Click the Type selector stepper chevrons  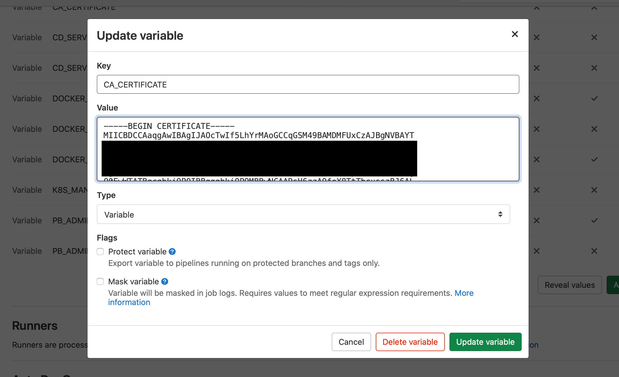[500, 214]
